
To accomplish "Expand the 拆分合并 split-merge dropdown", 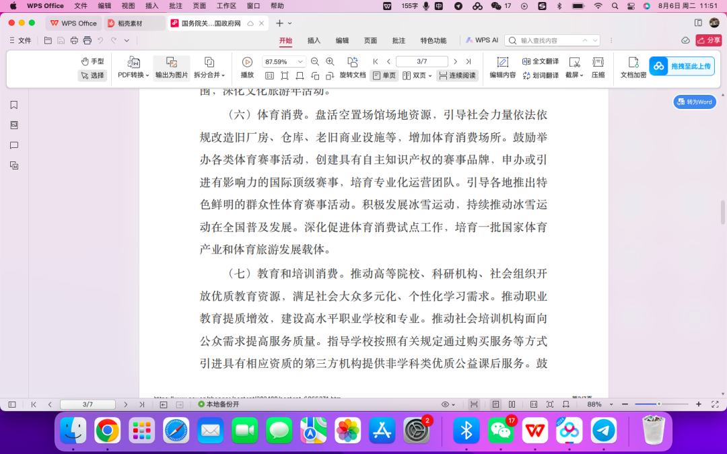I will tap(209, 75).
